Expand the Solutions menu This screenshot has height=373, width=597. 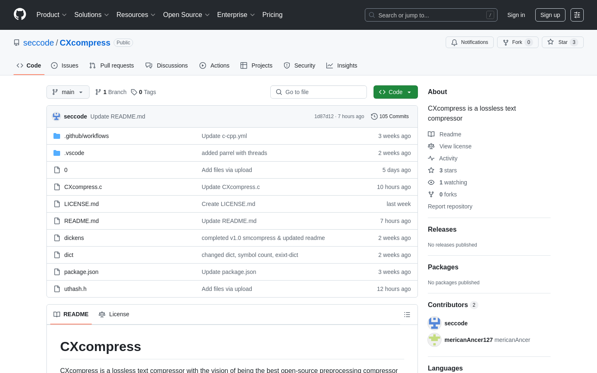point(92,15)
